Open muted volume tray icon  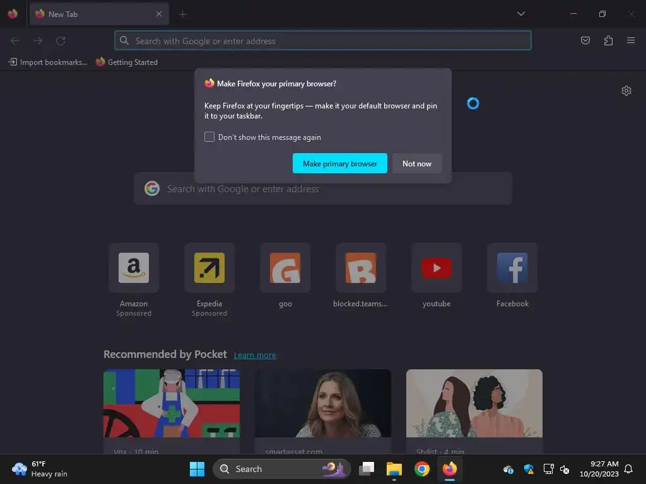[x=565, y=469]
